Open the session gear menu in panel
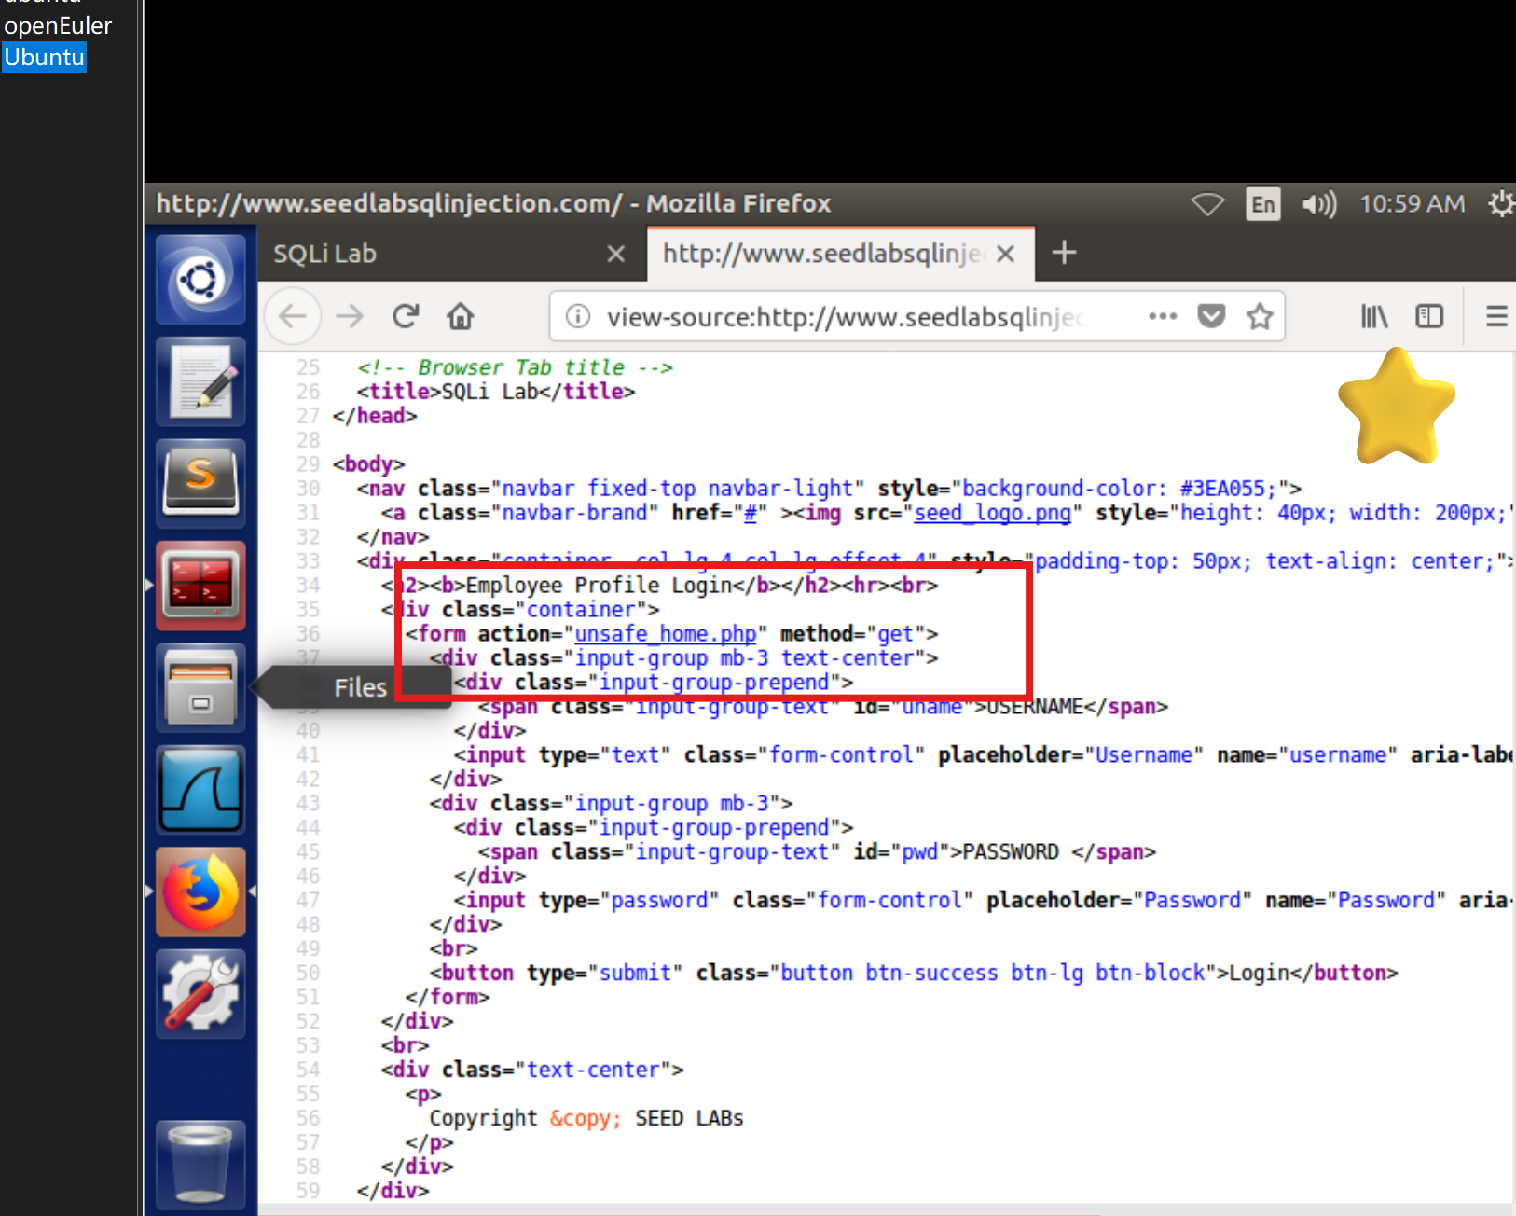The height and width of the screenshot is (1216, 1516). click(x=1501, y=203)
